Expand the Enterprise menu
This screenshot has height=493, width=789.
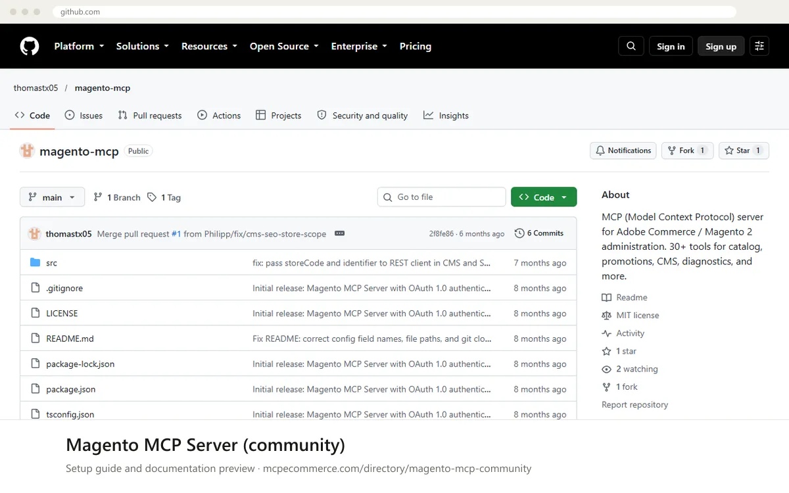(359, 46)
